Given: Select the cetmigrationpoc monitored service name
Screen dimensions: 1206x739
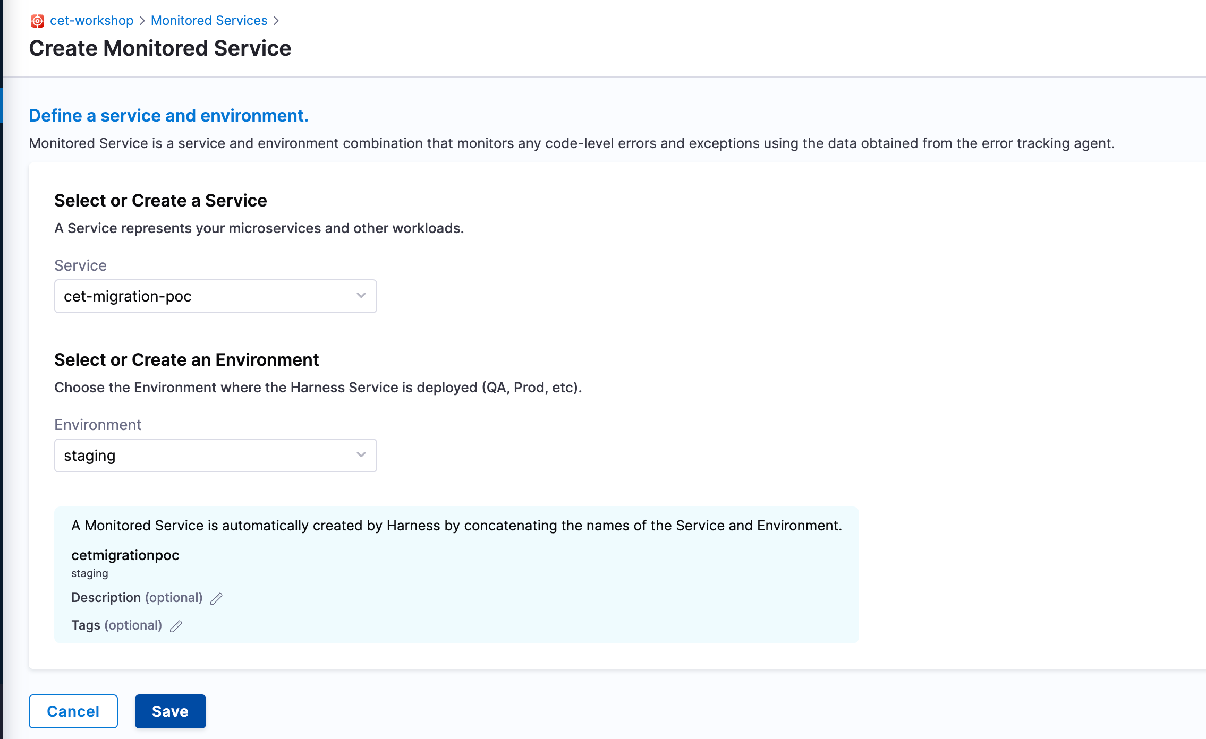Looking at the screenshot, I should 125,555.
